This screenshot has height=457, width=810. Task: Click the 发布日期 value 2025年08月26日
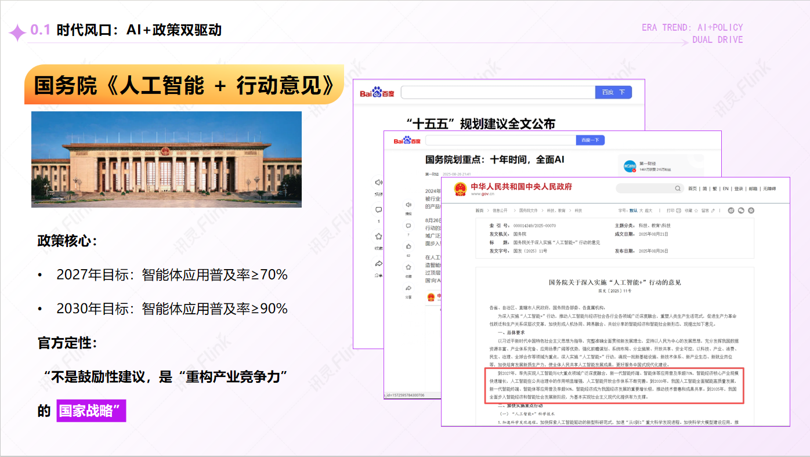653,251
